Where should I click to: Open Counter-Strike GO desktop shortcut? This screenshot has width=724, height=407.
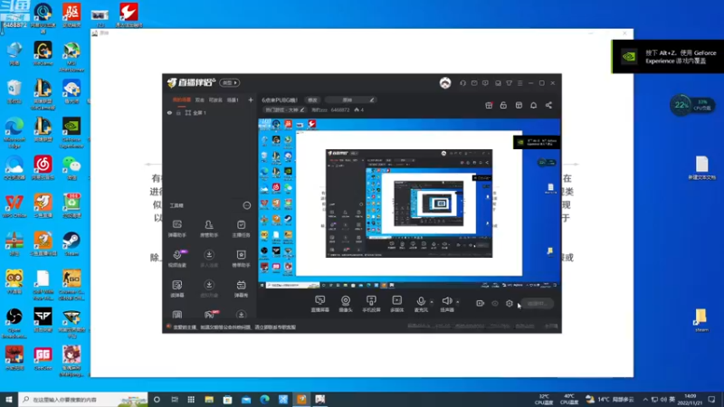(71, 285)
